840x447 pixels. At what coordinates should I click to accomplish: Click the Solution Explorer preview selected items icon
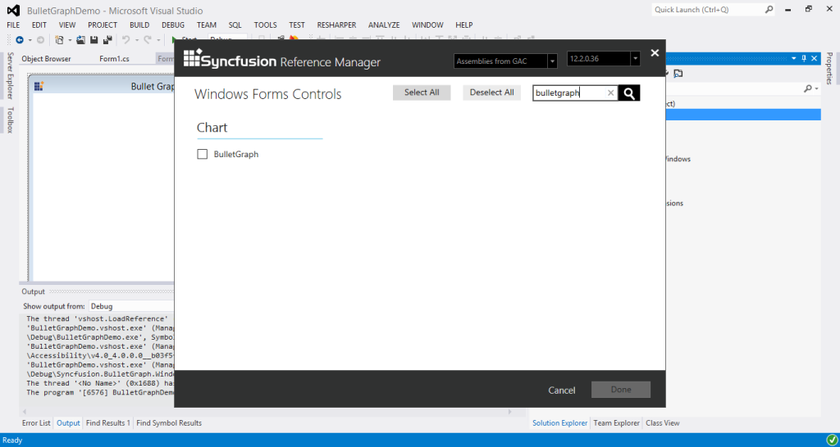tap(678, 74)
